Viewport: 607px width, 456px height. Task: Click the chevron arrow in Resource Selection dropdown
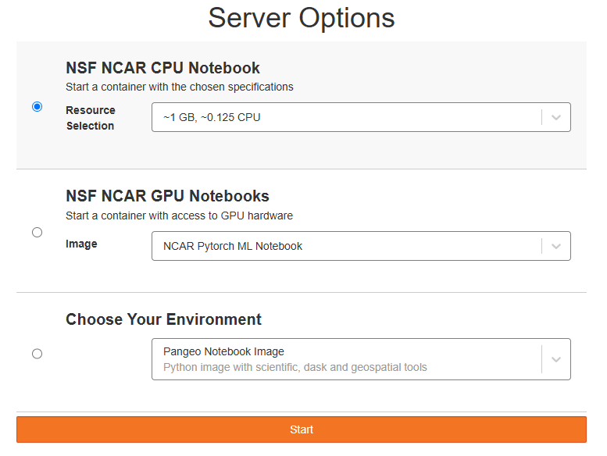tap(555, 117)
